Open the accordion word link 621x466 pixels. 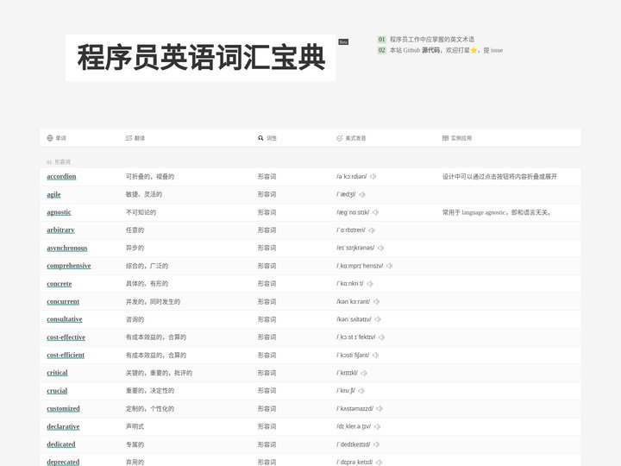tap(61, 176)
